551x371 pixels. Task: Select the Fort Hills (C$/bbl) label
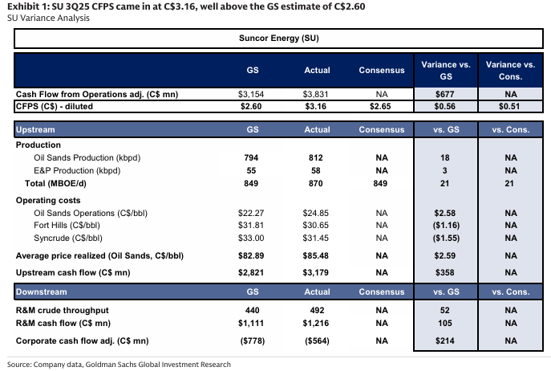pyautogui.click(x=68, y=226)
